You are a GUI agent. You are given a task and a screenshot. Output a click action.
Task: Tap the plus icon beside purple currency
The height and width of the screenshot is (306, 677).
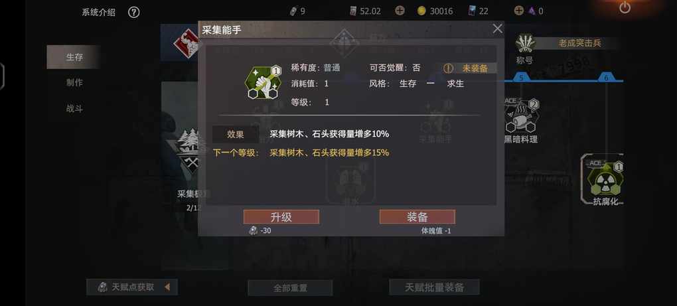(x=519, y=11)
